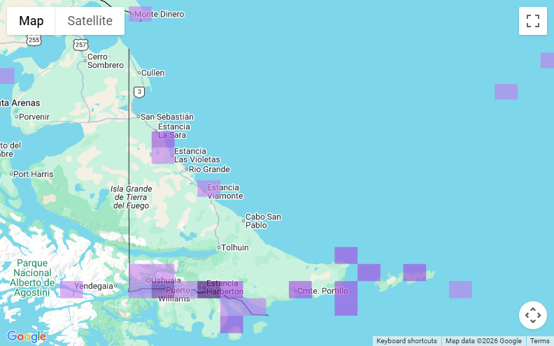Image resolution: width=554 pixels, height=346 pixels.
Task: Click purple square at Estancia La Sara
Action: (x=163, y=138)
